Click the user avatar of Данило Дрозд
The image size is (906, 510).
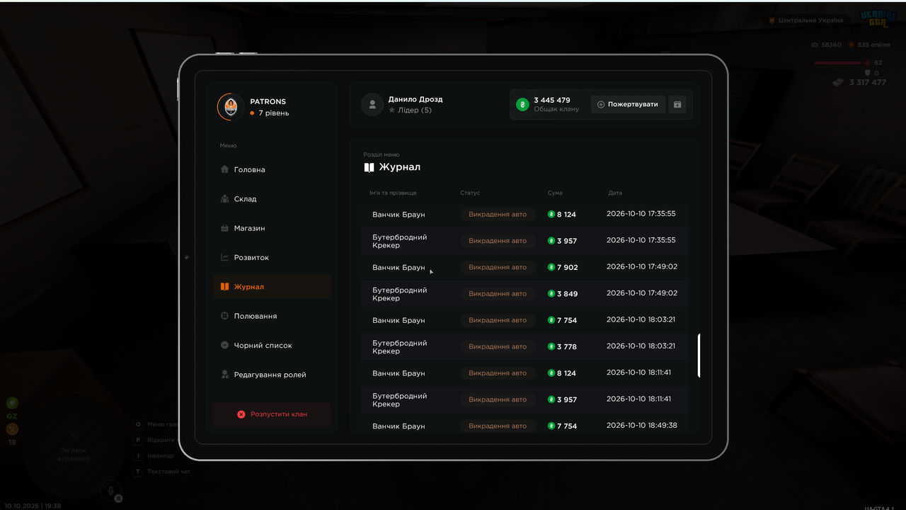372,105
